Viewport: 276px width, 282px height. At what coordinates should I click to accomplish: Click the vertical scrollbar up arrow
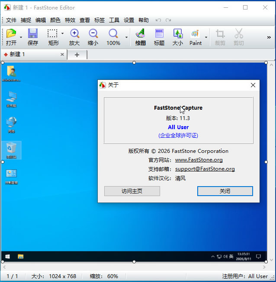(x=272, y=65)
